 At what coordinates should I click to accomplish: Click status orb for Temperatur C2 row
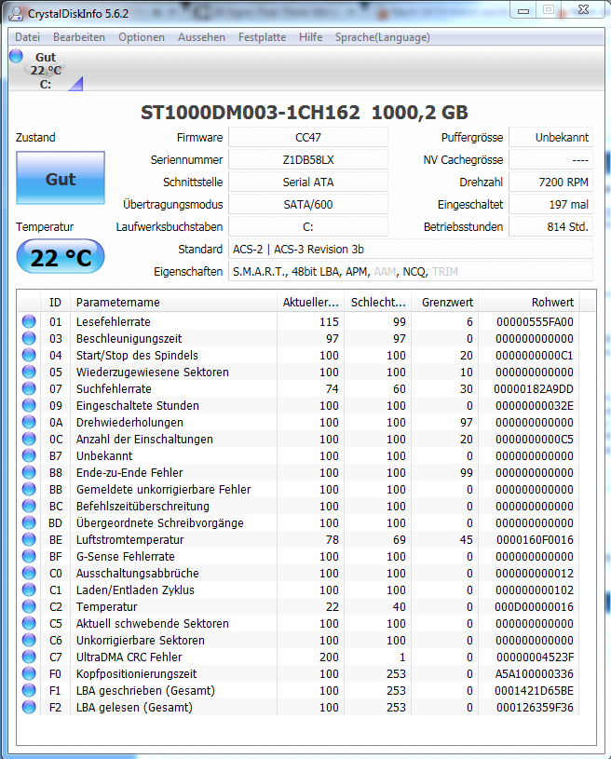point(29,606)
